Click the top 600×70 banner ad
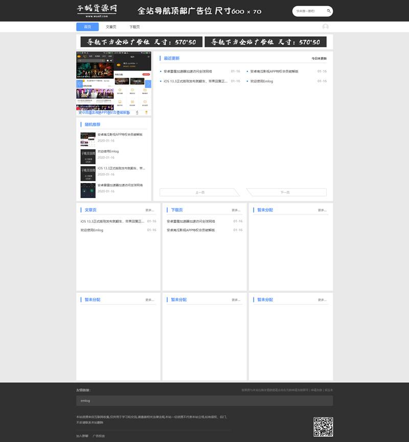Image resolution: width=409 pixels, height=442 pixels. click(x=199, y=11)
